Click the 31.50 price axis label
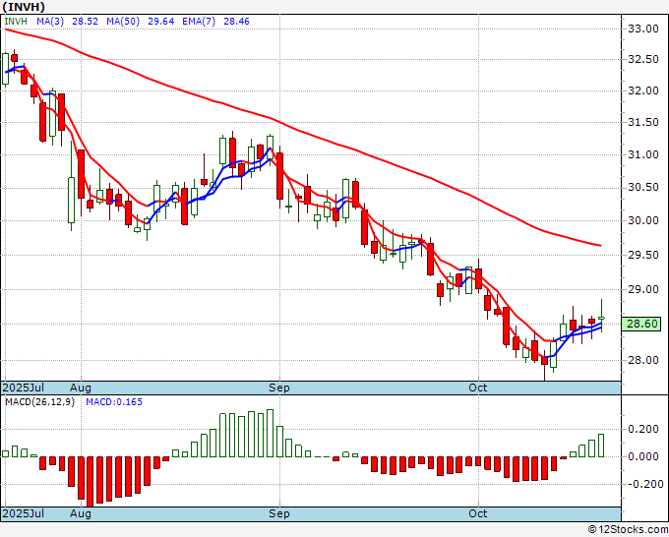669x537 pixels. coord(643,122)
